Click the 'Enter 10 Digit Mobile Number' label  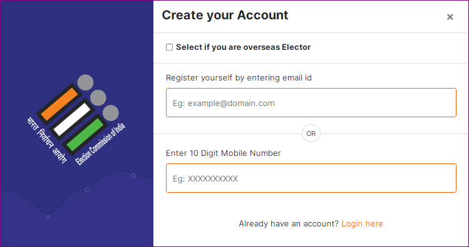(x=224, y=153)
